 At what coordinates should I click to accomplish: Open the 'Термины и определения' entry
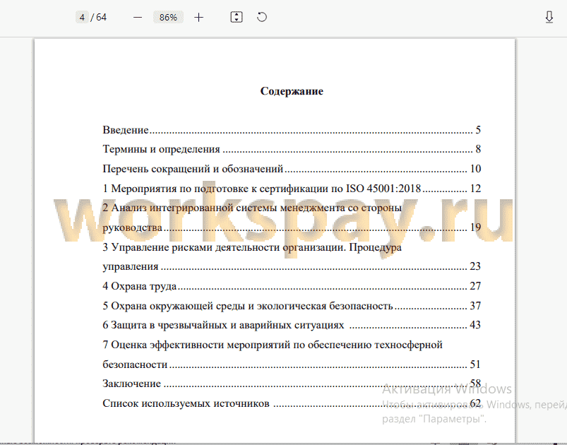point(292,149)
